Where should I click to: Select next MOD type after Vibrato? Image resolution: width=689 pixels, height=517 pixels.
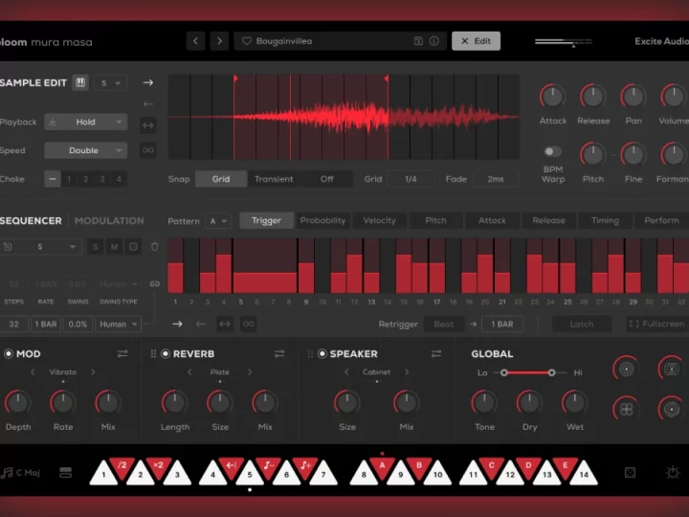(93, 371)
